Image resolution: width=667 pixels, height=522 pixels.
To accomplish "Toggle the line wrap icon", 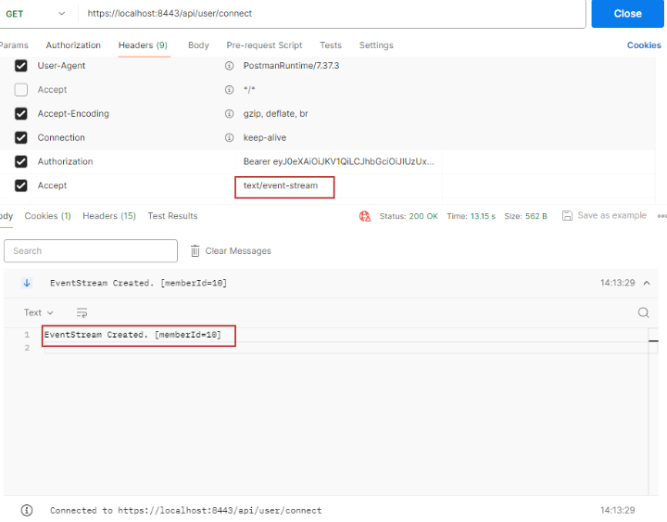I will [82, 313].
